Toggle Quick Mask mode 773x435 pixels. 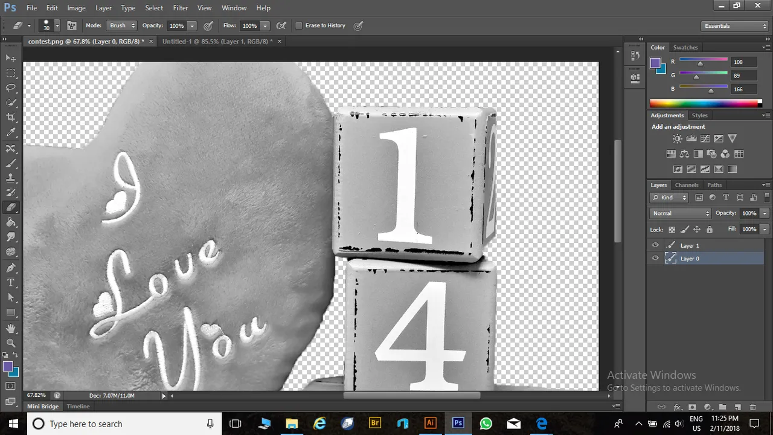(x=11, y=386)
